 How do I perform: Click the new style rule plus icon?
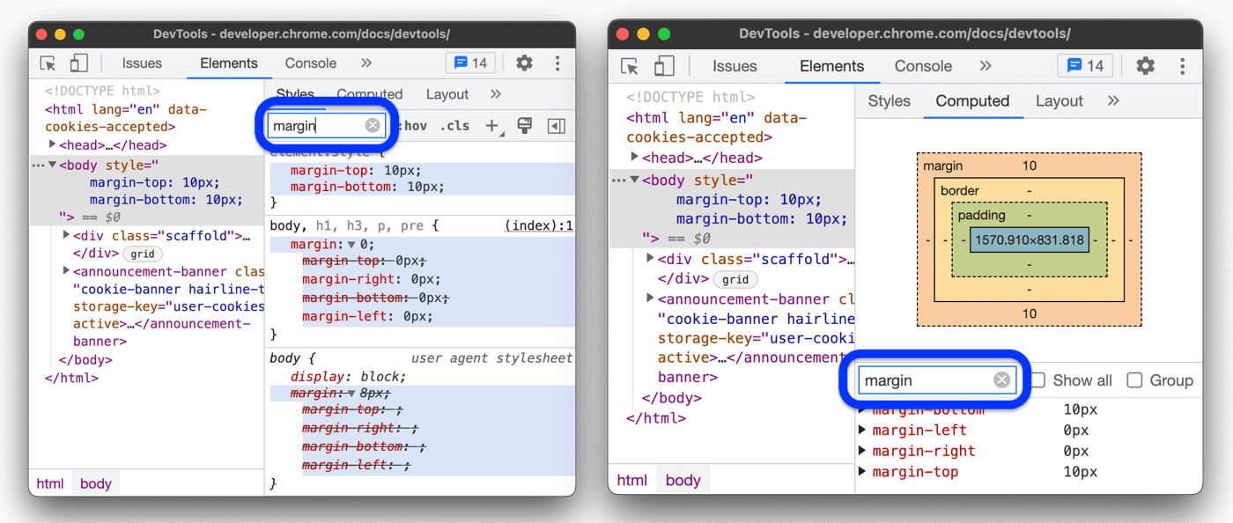[492, 126]
